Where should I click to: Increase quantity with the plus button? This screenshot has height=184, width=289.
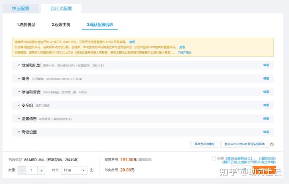(x=42, y=170)
